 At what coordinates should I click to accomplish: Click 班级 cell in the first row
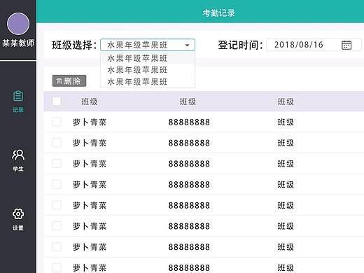[286, 122]
